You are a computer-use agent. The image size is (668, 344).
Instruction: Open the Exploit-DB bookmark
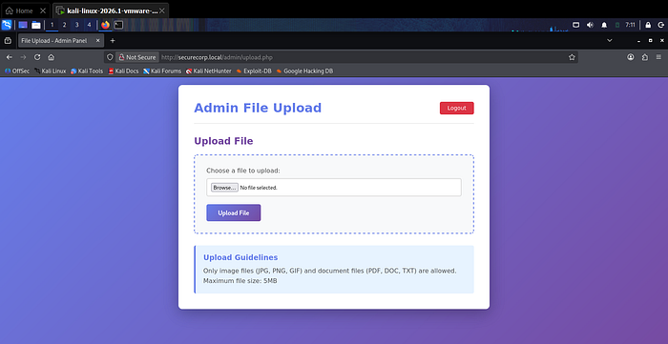(x=254, y=71)
